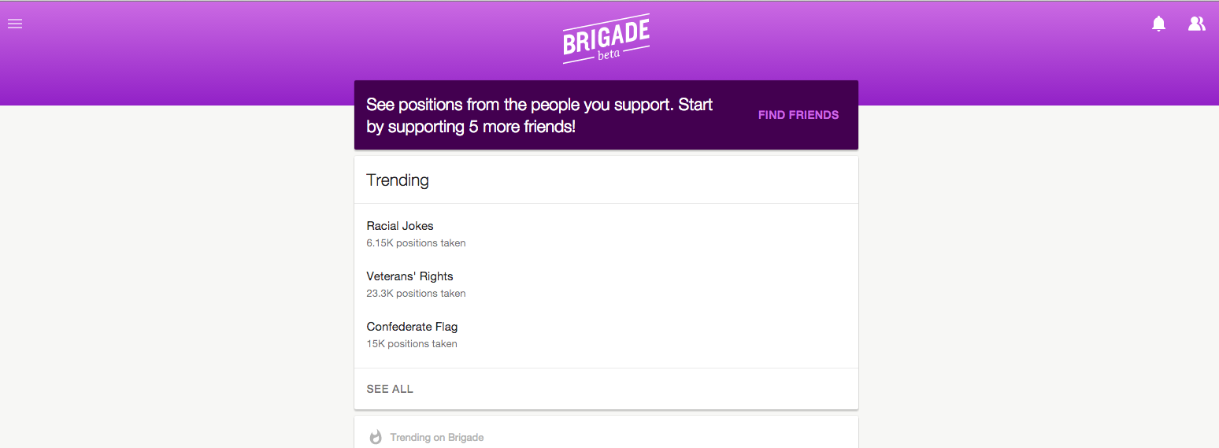This screenshot has height=448, width=1219.
Task: Click the 6.15K positions taken text
Action: coord(416,243)
